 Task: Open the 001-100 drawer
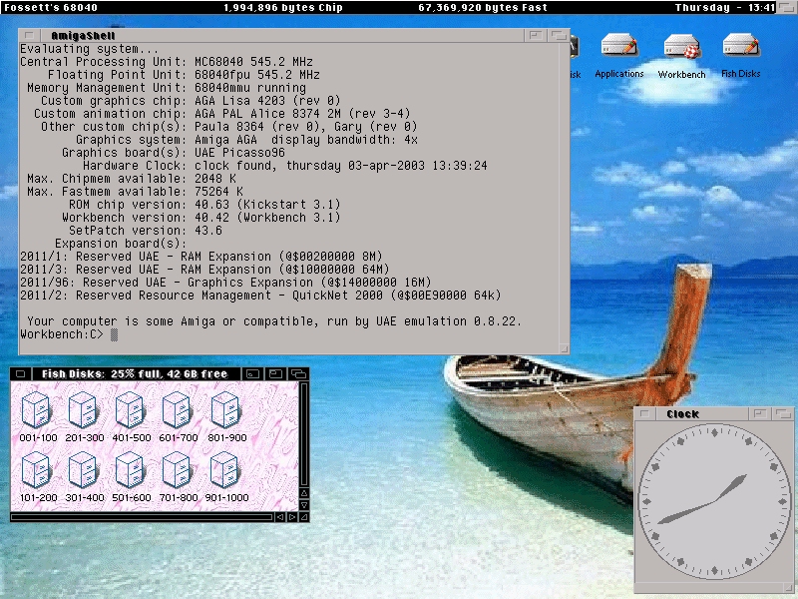click(x=35, y=410)
